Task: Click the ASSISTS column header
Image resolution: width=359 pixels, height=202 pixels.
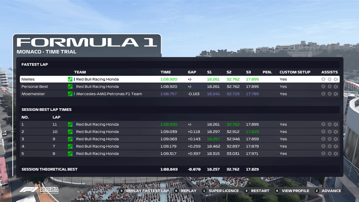Action: tap(329, 72)
